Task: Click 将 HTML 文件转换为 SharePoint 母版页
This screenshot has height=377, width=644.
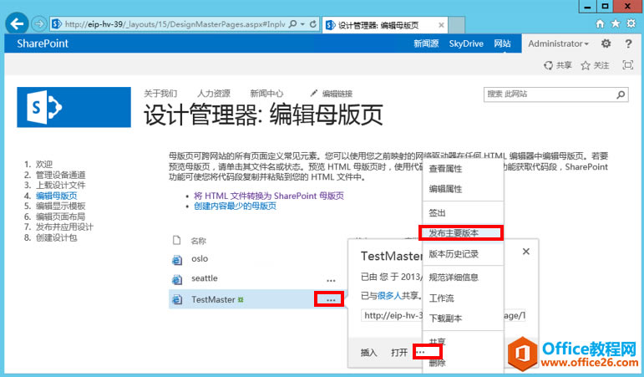Action: [269, 196]
